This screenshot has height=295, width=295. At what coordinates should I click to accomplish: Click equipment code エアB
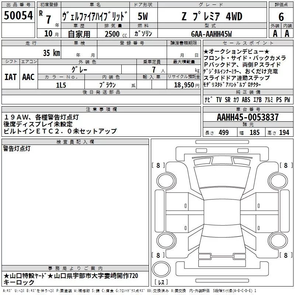257,100
